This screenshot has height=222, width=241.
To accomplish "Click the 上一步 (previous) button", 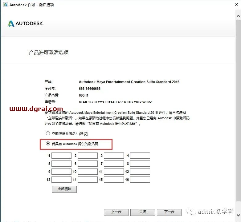I will 116,212.
